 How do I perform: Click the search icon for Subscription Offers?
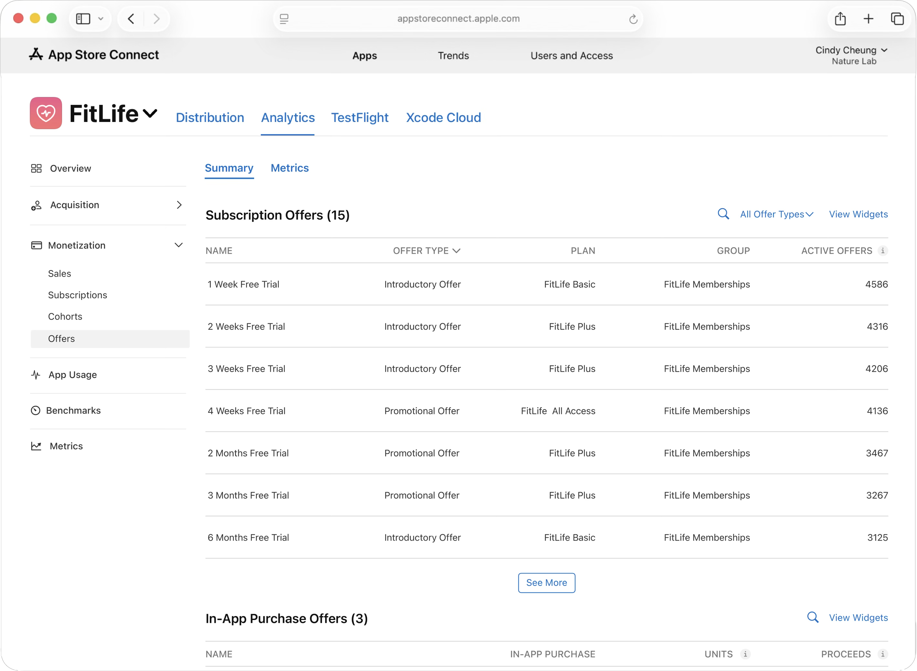[723, 214]
